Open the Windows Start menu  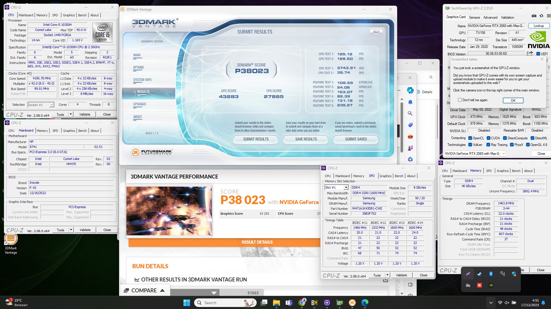coord(187,302)
